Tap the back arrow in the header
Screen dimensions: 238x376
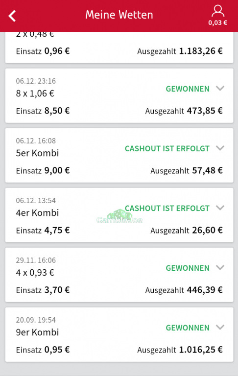(x=12, y=16)
